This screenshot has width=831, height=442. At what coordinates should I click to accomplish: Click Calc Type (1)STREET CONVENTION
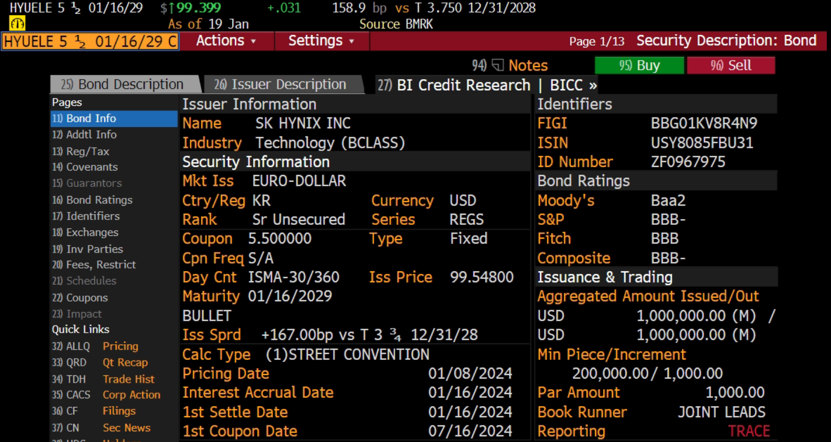(347, 354)
